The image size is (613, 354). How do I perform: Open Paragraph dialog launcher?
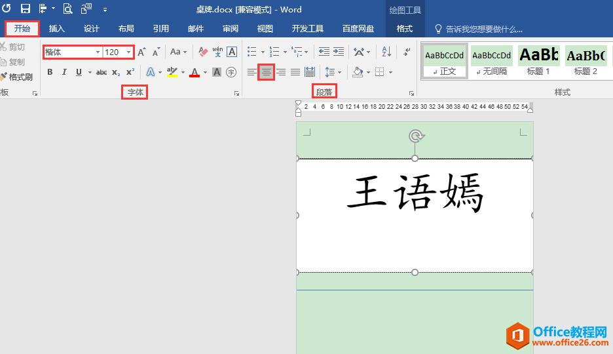point(411,94)
